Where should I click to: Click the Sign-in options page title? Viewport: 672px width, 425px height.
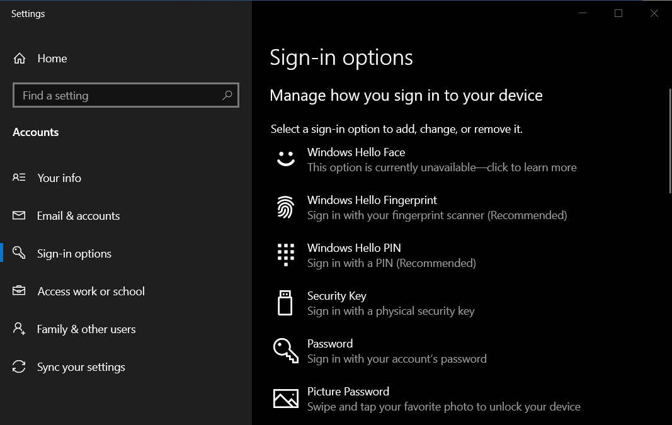click(341, 57)
